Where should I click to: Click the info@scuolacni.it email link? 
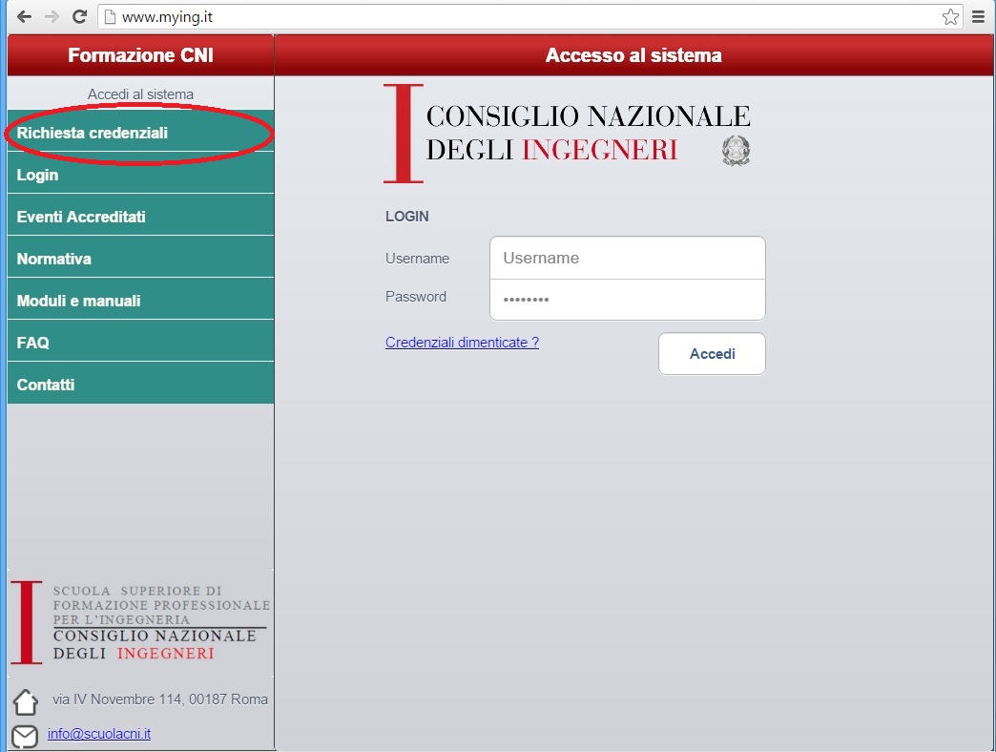[x=99, y=734]
